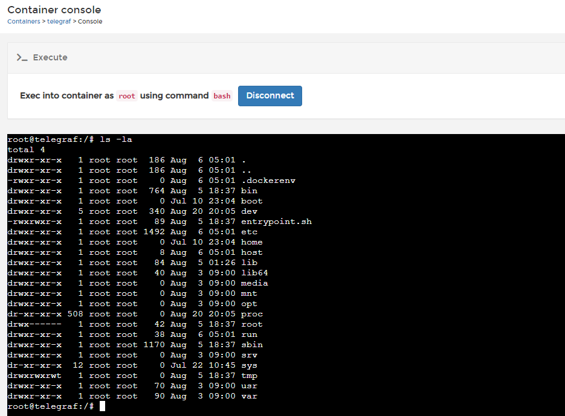Click the Disconnect button

pyautogui.click(x=270, y=96)
